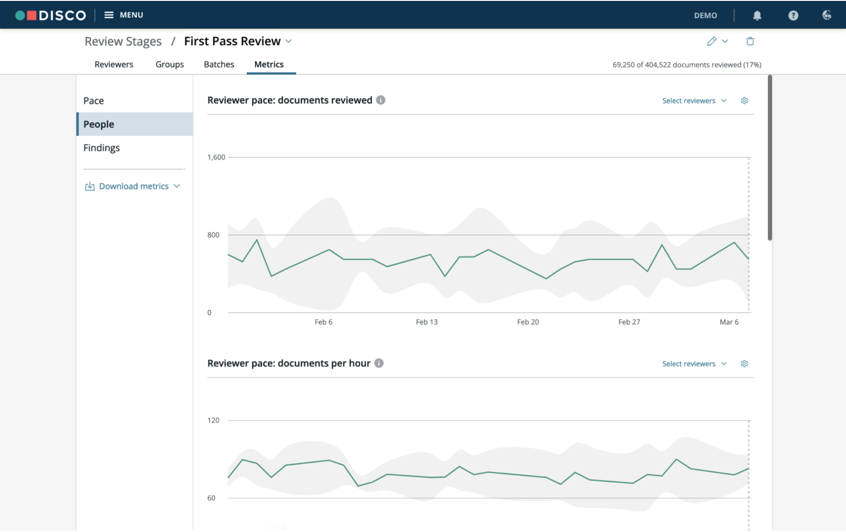Click the DISCO logo
The height and width of the screenshot is (532, 846).
point(51,15)
